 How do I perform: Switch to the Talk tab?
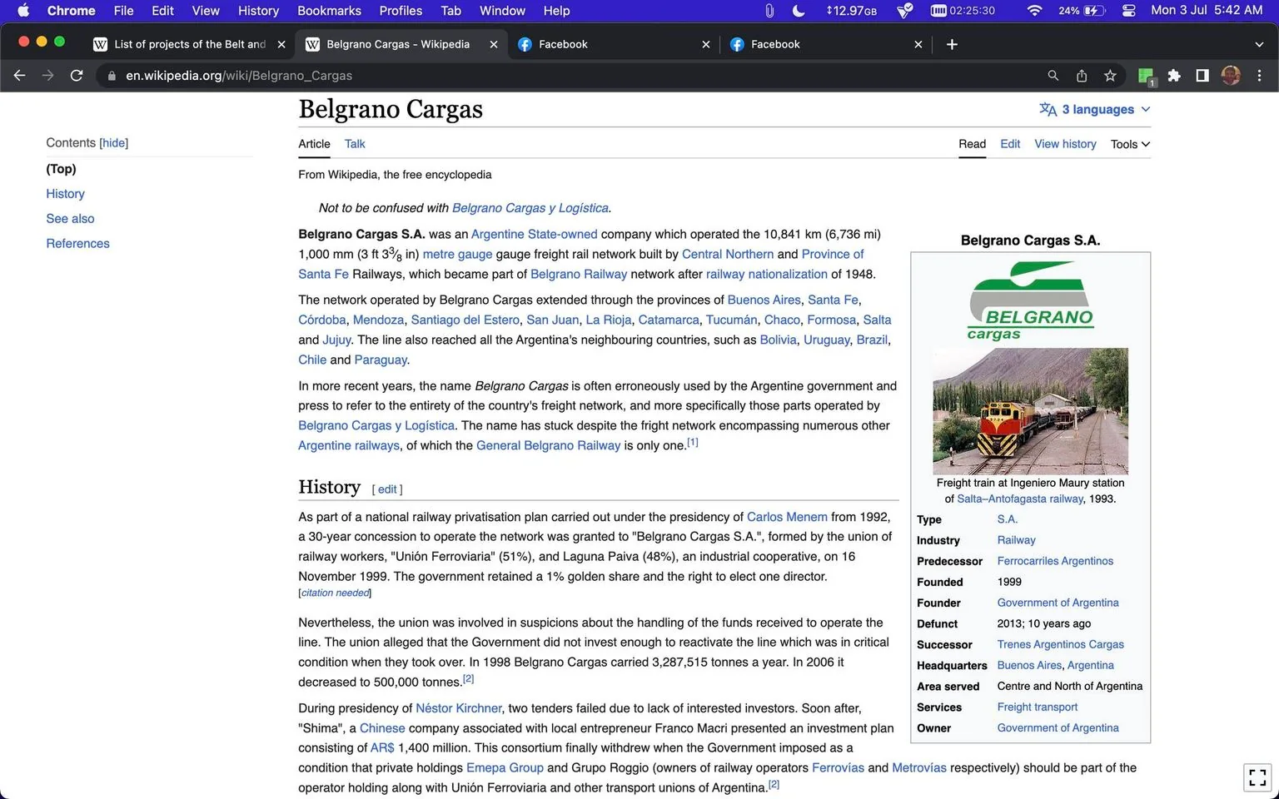coord(355,144)
